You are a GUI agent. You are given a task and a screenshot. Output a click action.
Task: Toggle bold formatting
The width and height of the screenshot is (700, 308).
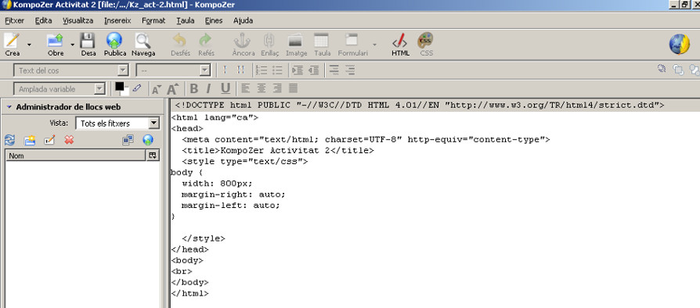pyautogui.click(x=193, y=88)
